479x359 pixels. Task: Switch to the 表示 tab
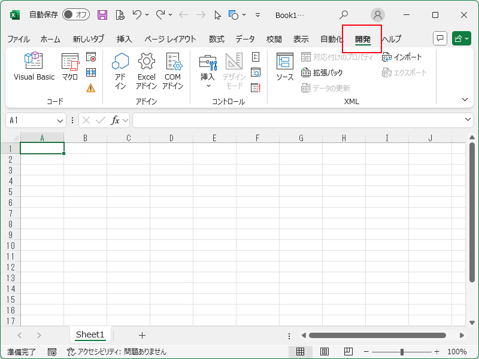click(x=301, y=39)
